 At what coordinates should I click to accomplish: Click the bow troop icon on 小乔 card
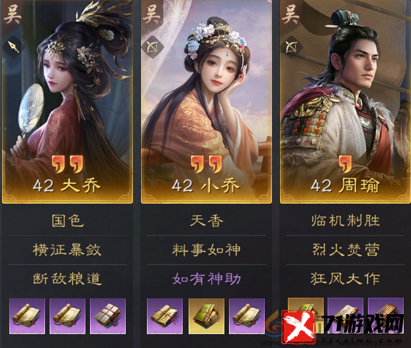pos(152,48)
